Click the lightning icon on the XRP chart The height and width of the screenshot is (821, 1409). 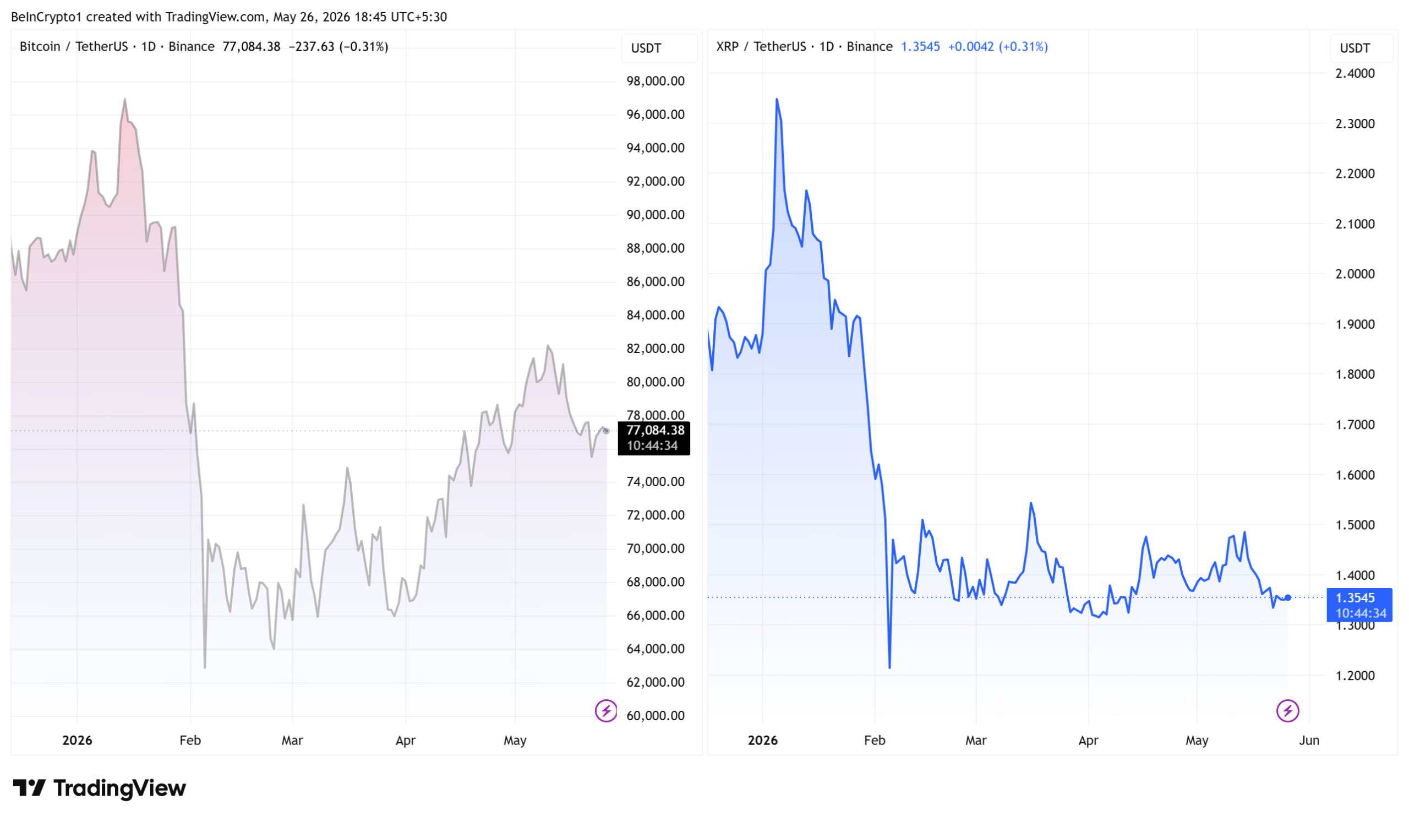pyautogui.click(x=1288, y=711)
